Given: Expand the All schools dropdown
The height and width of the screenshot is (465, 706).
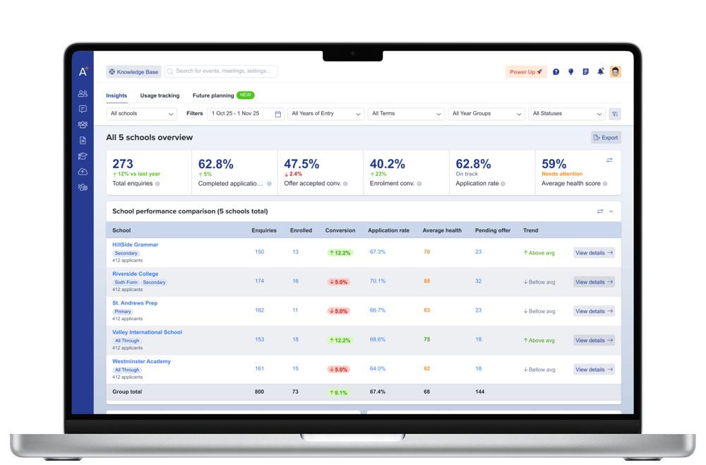Looking at the screenshot, I should (142, 114).
